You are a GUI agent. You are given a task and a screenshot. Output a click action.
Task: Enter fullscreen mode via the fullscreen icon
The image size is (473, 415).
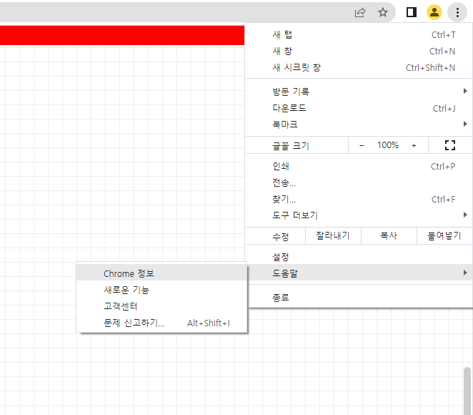(x=449, y=145)
